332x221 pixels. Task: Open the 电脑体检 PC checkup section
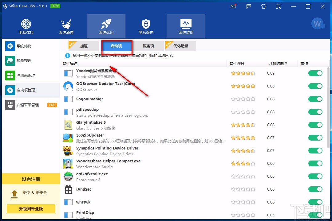pos(26,26)
